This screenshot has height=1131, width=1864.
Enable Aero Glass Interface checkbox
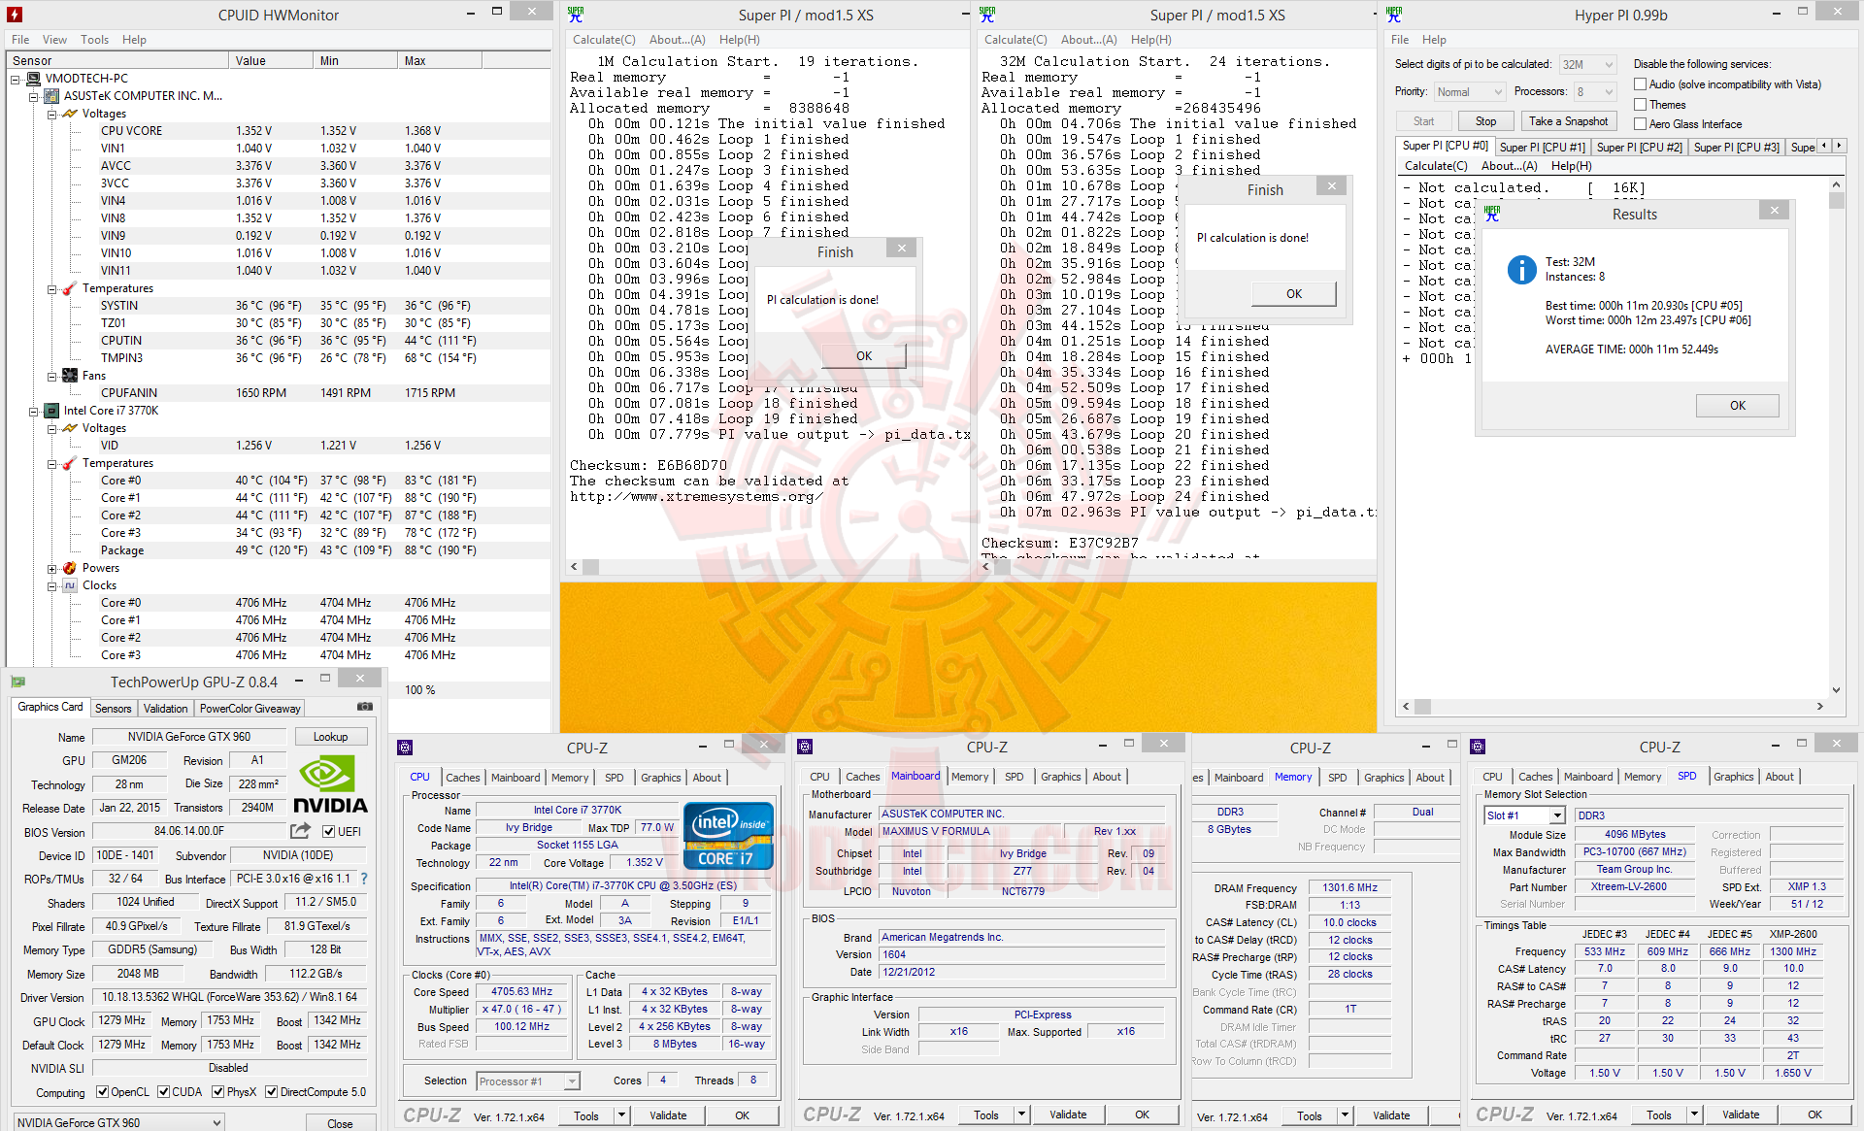1641,124
